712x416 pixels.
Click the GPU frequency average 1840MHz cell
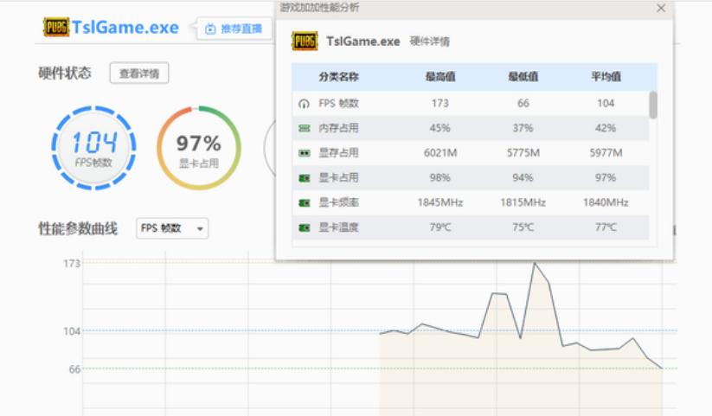606,202
